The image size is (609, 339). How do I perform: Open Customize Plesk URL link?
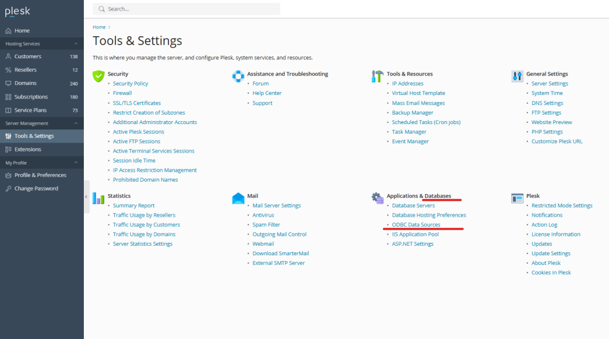pos(557,141)
